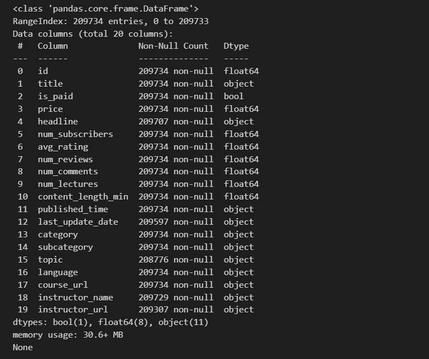
Task: Click the 'None' output text
Action: click(22, 347)
